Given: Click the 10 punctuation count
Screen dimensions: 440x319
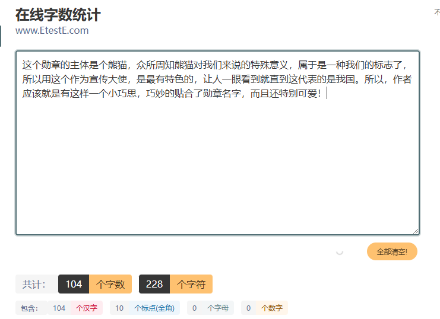Looking at the screenshot, I should tap(119, 308).
